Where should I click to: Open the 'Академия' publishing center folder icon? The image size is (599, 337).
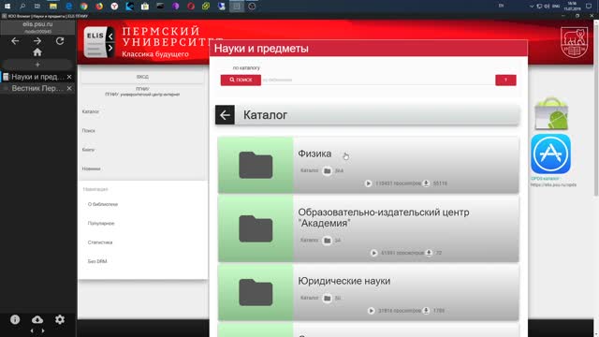click(256, 228)
